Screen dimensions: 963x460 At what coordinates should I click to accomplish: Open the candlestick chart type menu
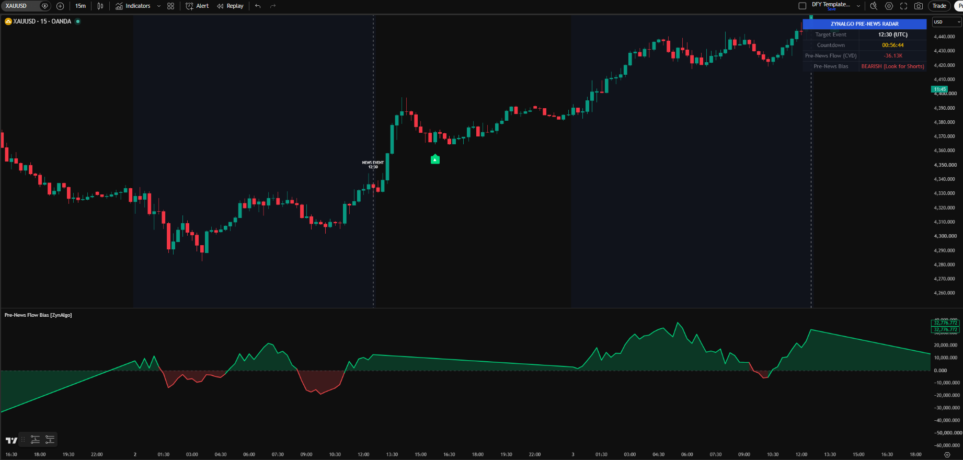coord(100,6)
